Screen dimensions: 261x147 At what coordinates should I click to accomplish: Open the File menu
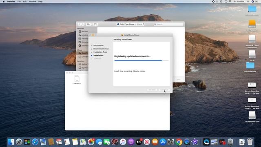(x=19, y=2)
